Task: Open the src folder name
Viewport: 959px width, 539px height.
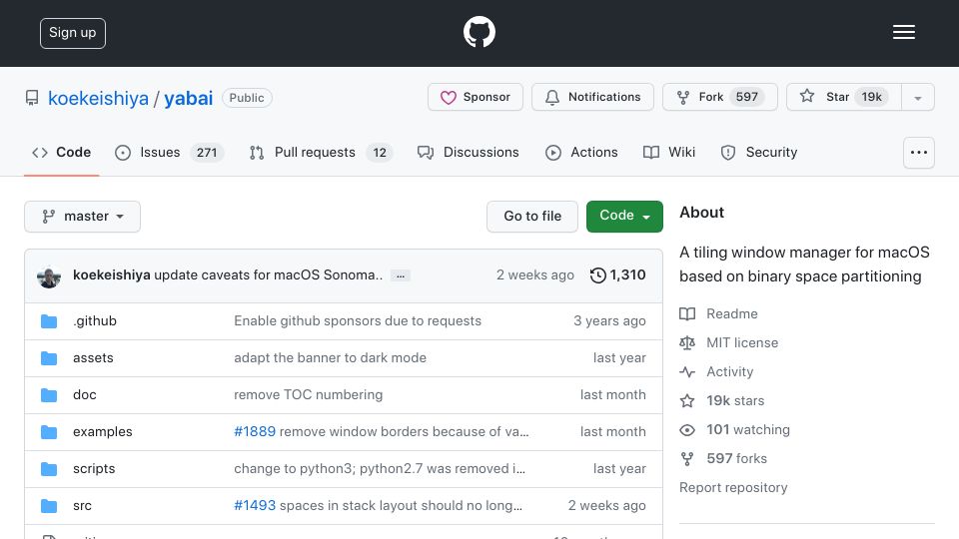Action: tap(82, 506)
